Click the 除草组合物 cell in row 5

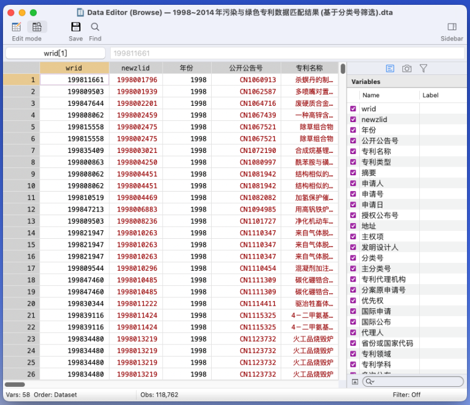310,127
